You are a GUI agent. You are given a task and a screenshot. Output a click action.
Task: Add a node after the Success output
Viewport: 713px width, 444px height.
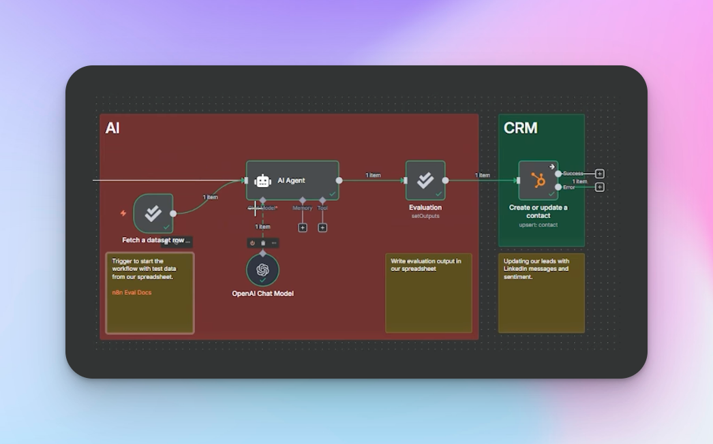(600, 174)
